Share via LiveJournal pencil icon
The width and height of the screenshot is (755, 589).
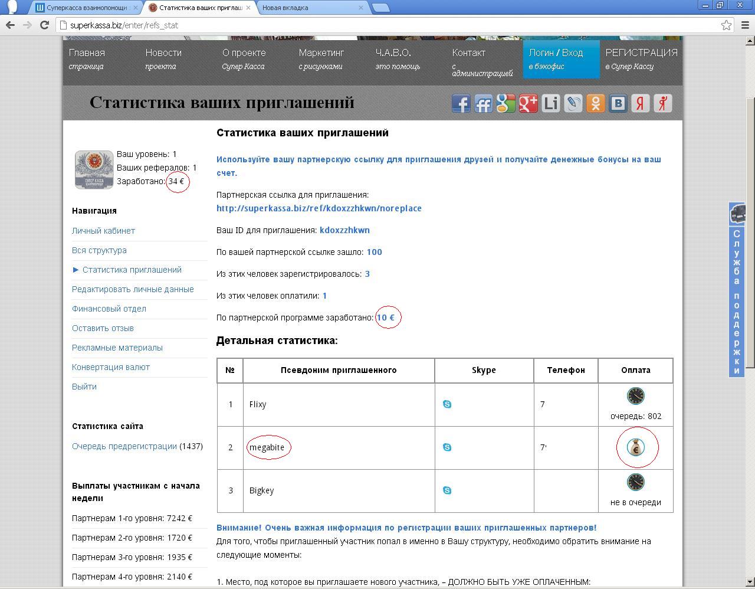(573, 103)
